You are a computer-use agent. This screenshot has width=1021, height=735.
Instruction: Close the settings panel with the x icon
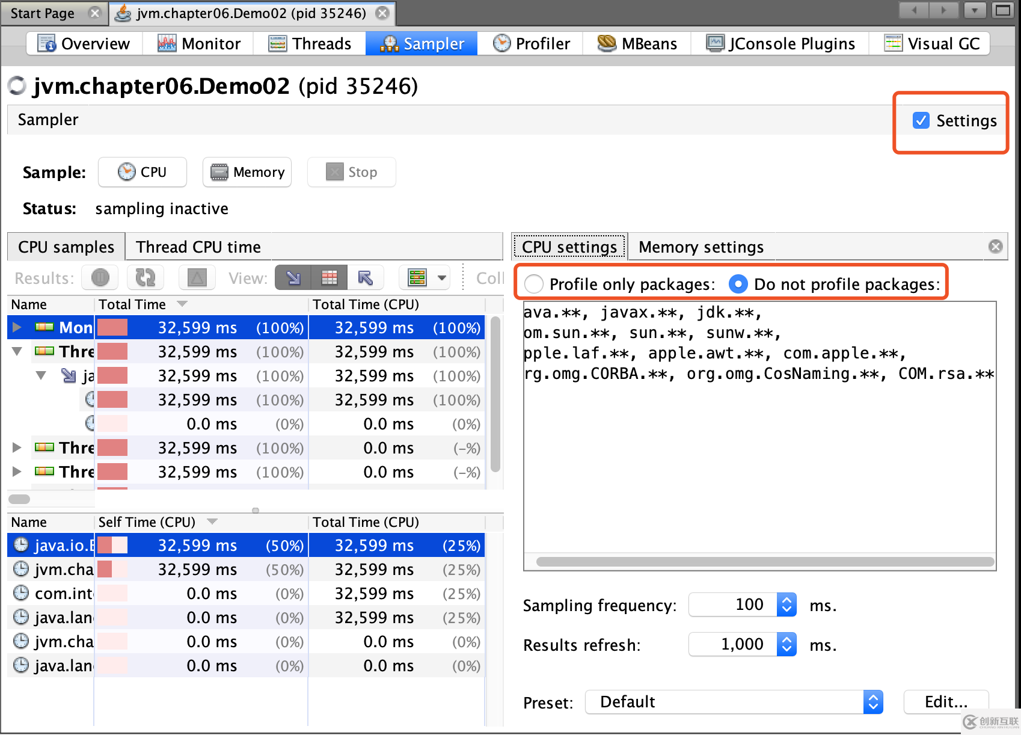pos(996,247)
